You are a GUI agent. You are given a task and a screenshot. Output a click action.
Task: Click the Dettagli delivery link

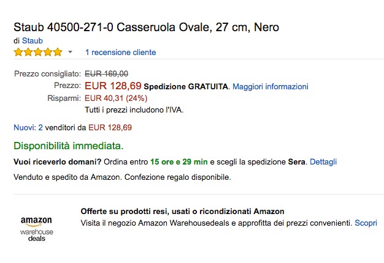pyautogui.click(x=323, y=162)
